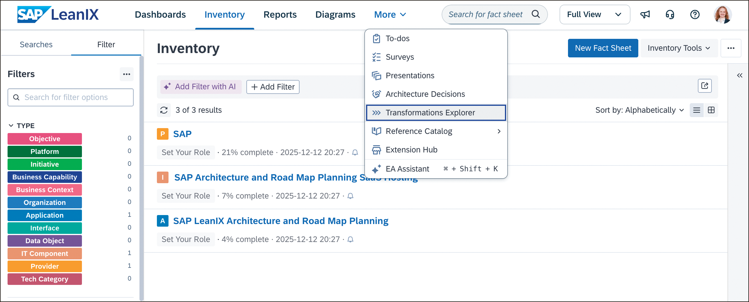
Task: Click Set Your Role on 4% complete row
Action: [186, 240]
